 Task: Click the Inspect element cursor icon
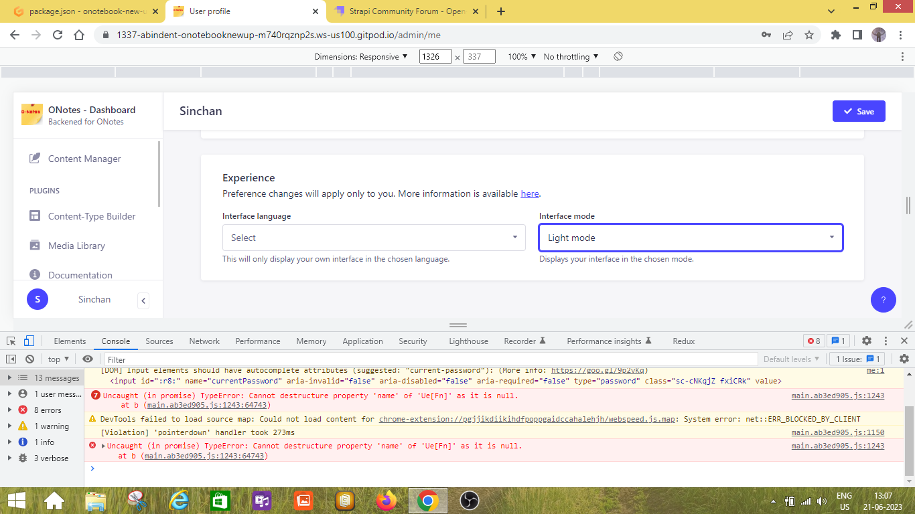[x=11, y=341]
